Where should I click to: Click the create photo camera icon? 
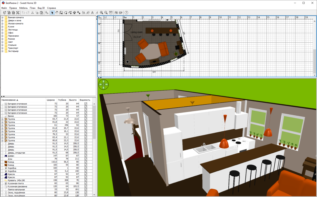click(116, 13)
